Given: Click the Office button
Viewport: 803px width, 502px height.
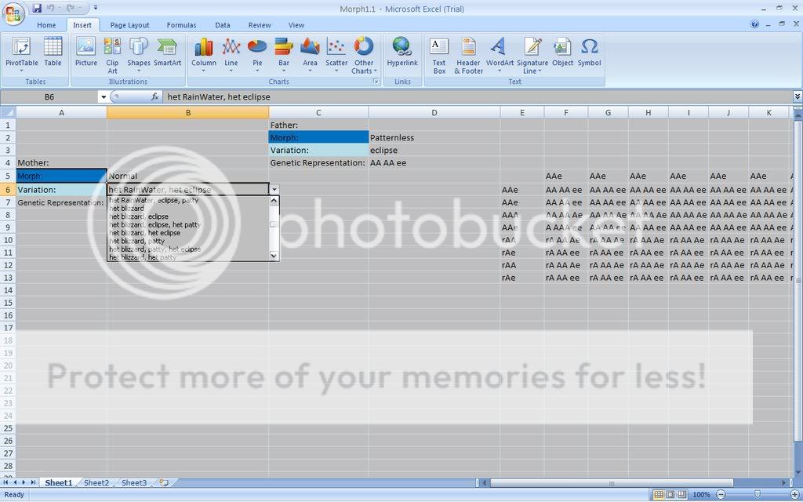Looking at the screenshot, I should point(13,13).
